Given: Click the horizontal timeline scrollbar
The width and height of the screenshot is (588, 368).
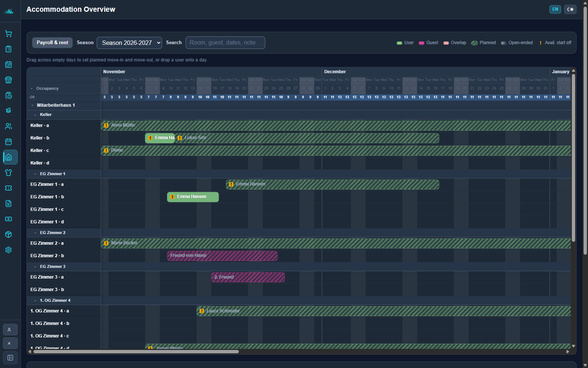Looking at the screenshot, I should 136,351.
